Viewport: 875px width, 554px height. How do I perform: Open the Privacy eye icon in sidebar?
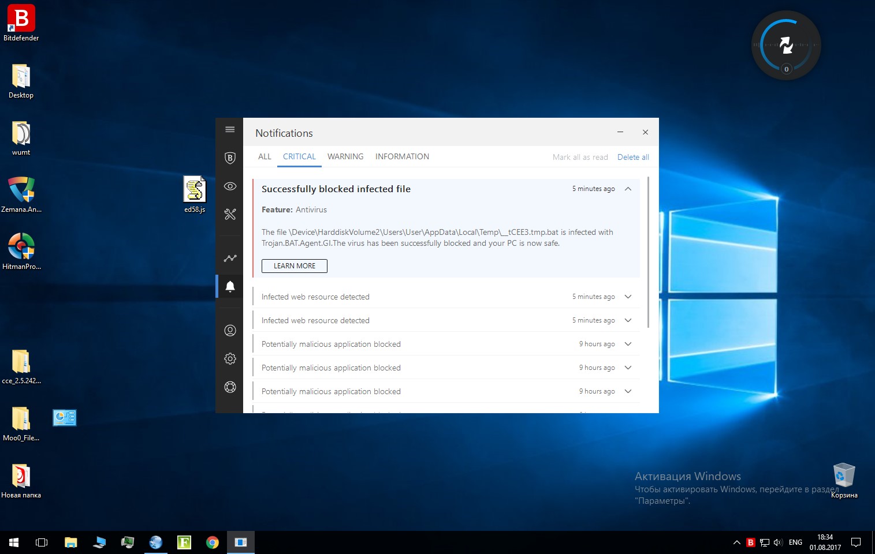(x=230, y=186)
